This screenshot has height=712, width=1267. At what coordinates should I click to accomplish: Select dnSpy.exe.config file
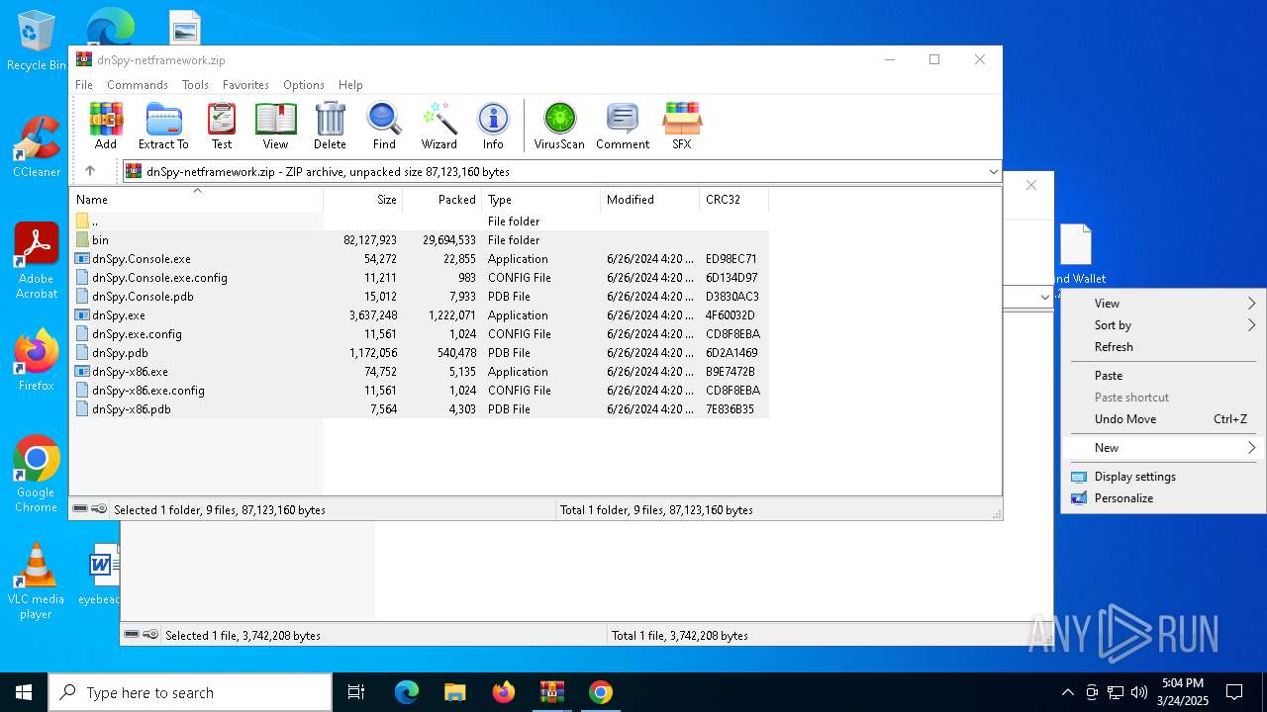[420, 334]
